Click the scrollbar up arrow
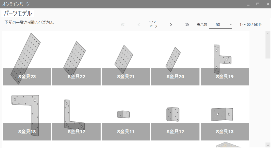Image resolution: width=271 pixels, height=148 pixels. (268, 33)
